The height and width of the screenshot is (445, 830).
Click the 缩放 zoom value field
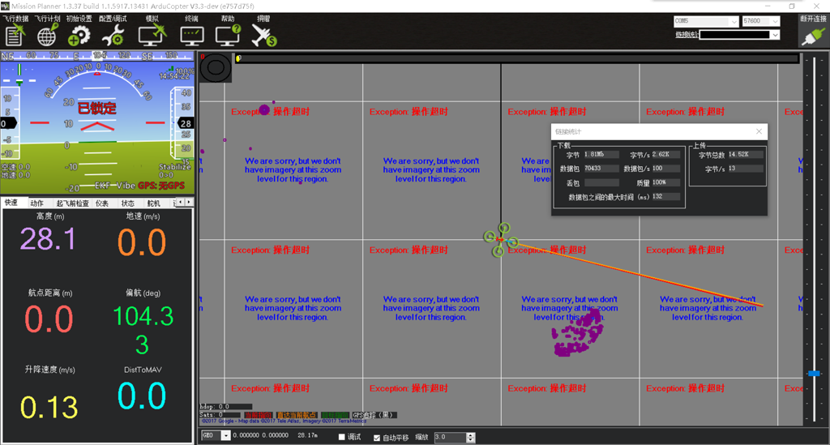click(450, 438)
